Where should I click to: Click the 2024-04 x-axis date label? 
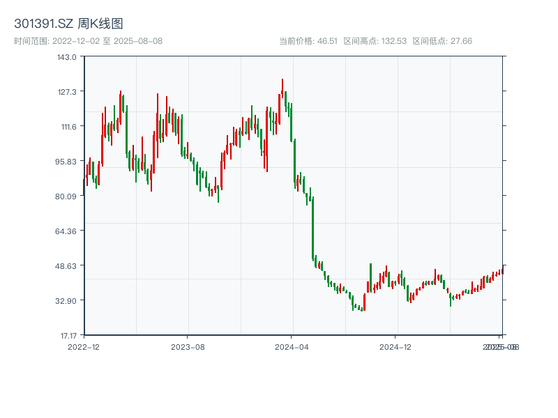pos(292,346)
